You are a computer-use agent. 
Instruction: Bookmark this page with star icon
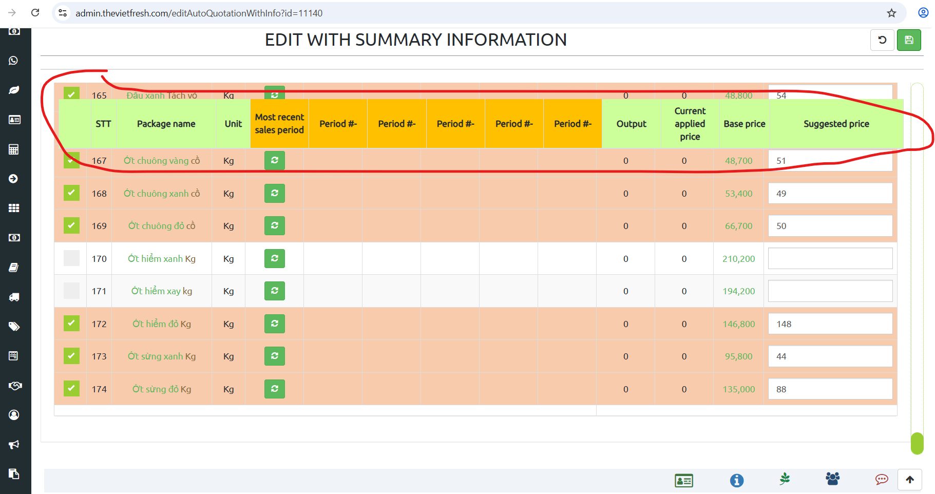(x=891, y=13)
